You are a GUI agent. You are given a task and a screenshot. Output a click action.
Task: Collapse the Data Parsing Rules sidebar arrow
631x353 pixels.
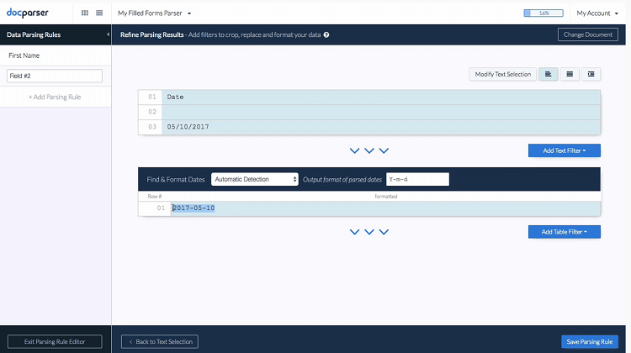[x=108, y=34]
